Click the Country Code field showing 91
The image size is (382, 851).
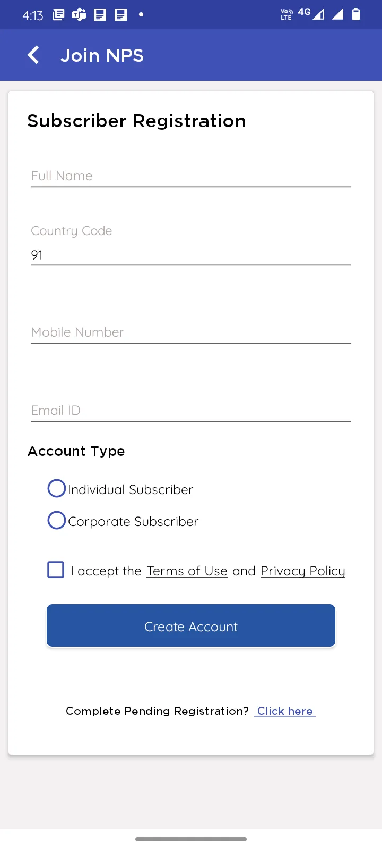click(191, 255)
